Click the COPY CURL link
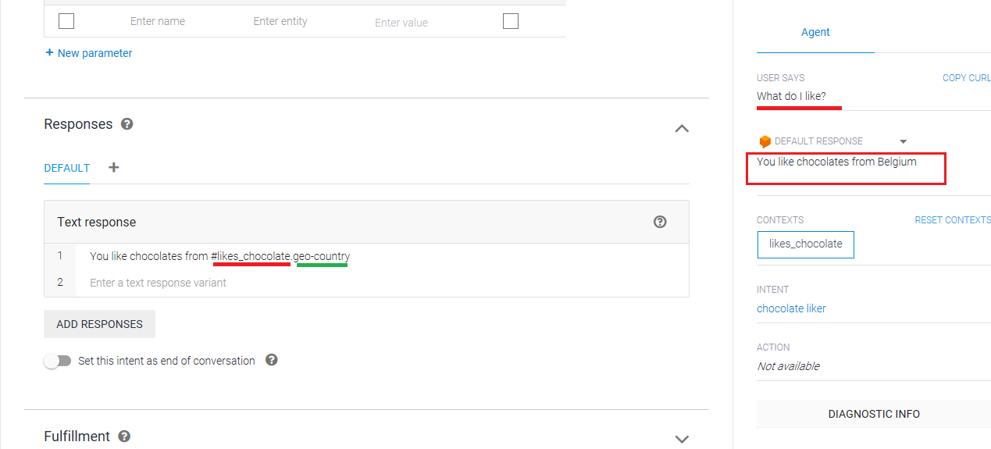This screenshot has width=991, height=449. 966,78
